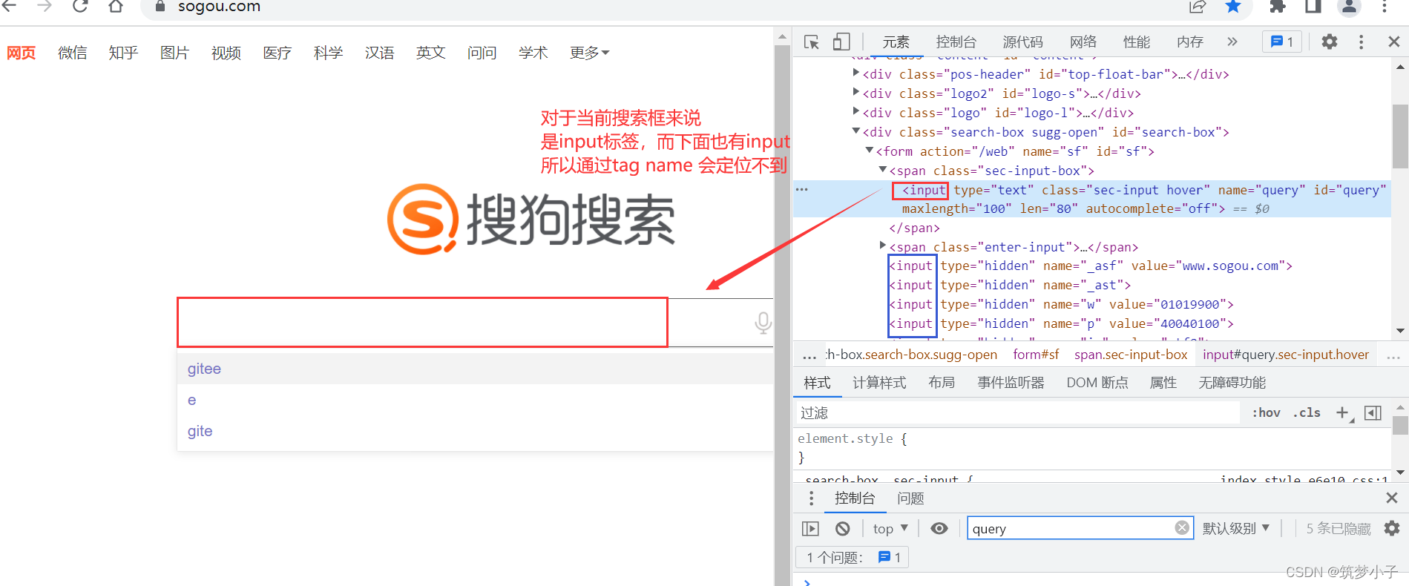Viewport: 1409px width, 586px height.
Task: Click the 学术 link in Sogou nav
Action: (x=533, y=53)
